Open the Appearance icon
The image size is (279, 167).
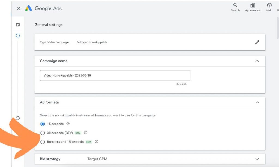pyautogui.click(x=253, y=5)
